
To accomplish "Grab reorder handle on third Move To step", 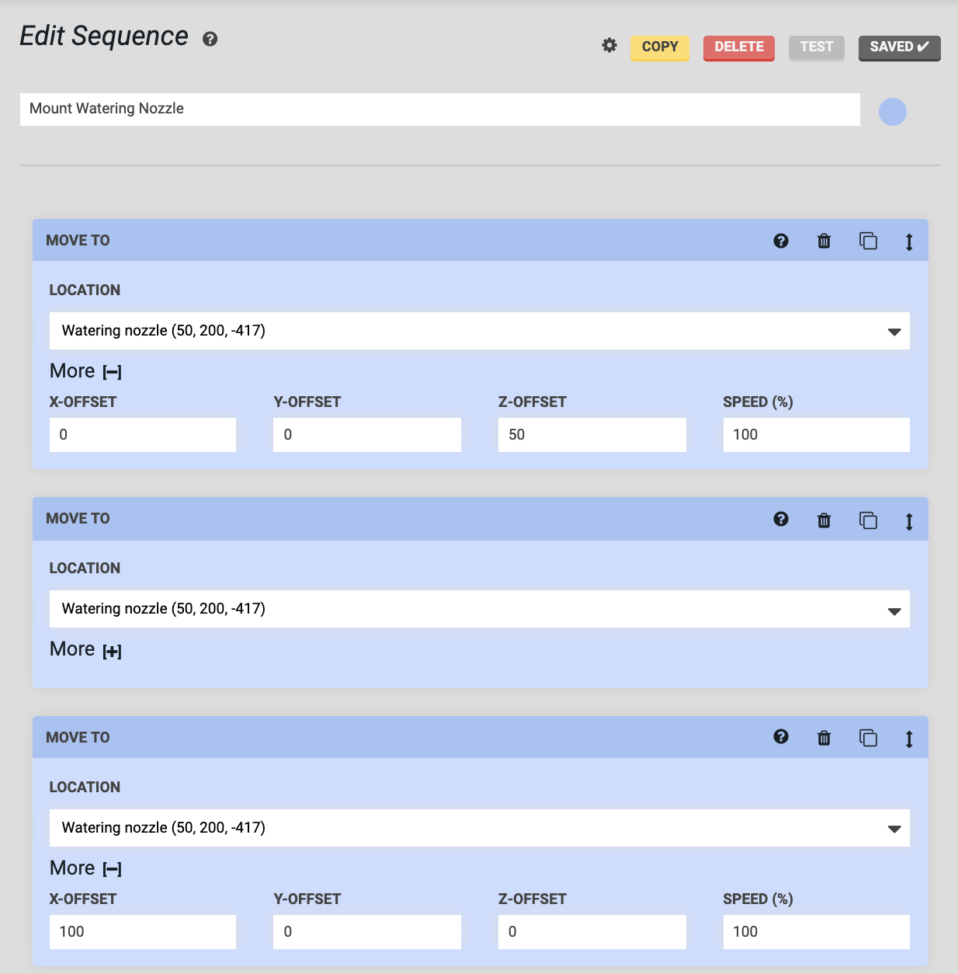I will pyautogui.click(x=909, y=739).
